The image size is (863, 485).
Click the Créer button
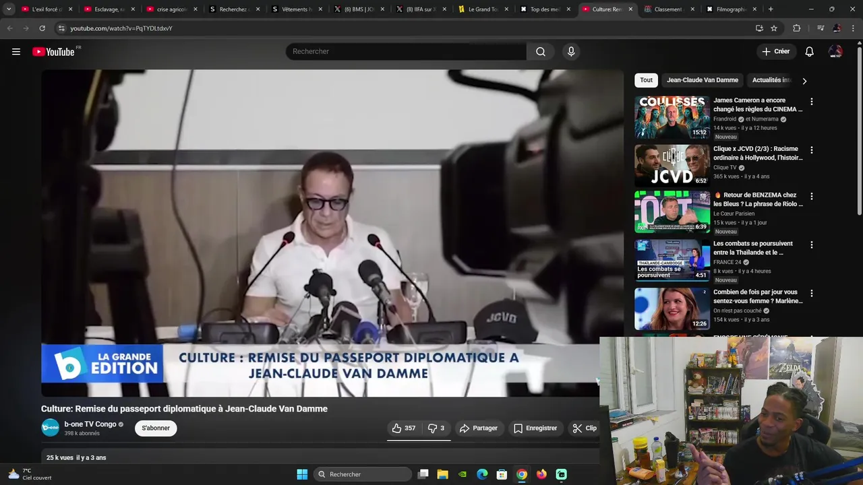(x=775, y=52)
